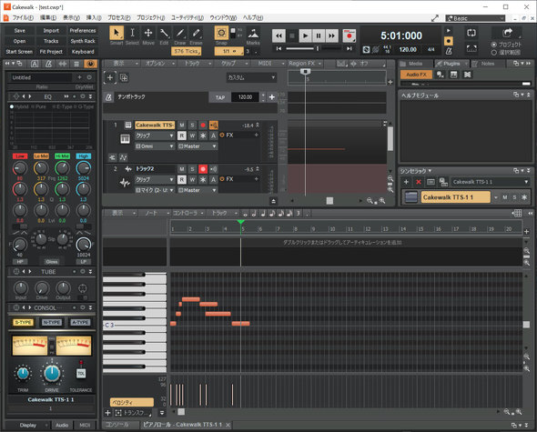Open the Export share arrow icon
This screenshot has height=432, width=537.
pos(507,33)
